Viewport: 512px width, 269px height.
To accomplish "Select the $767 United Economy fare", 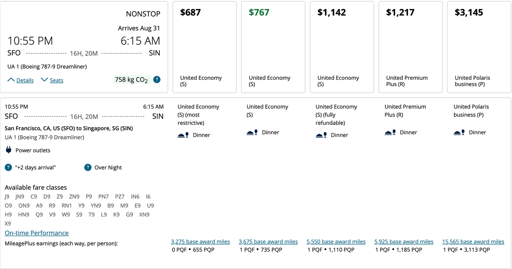I will coord(273,47).
